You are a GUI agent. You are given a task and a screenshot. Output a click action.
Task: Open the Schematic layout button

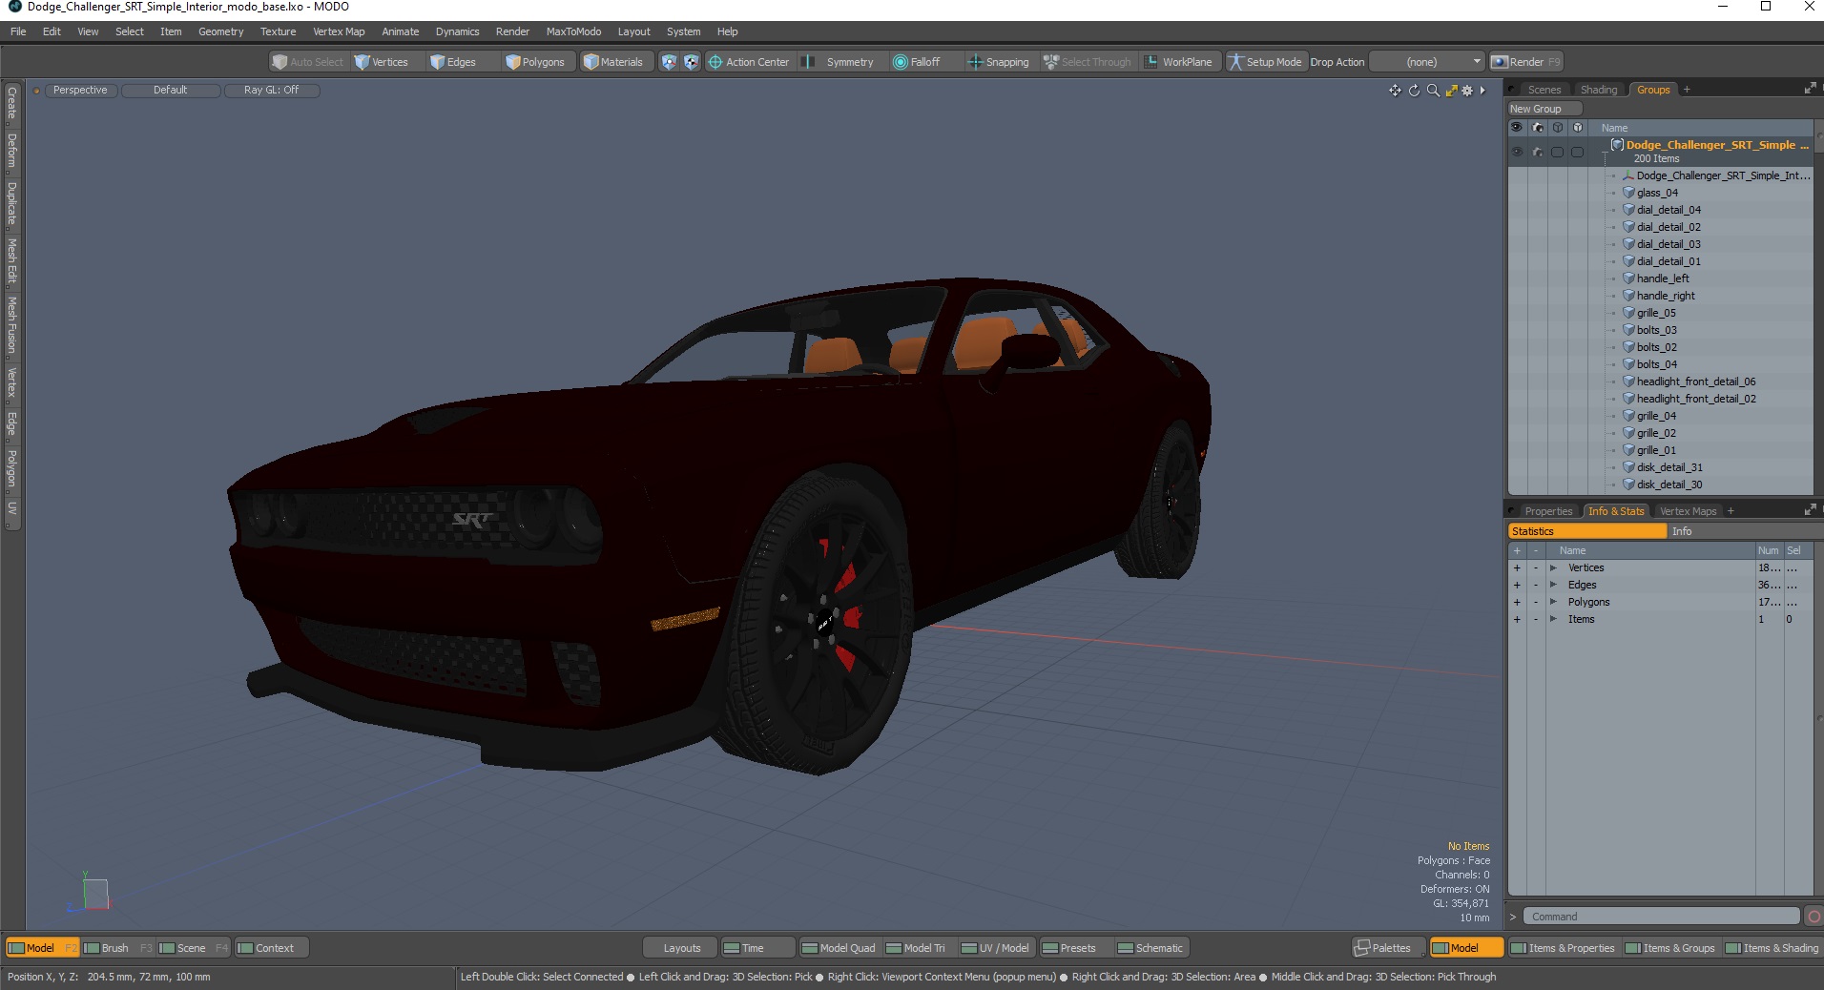coord(1150,948)
